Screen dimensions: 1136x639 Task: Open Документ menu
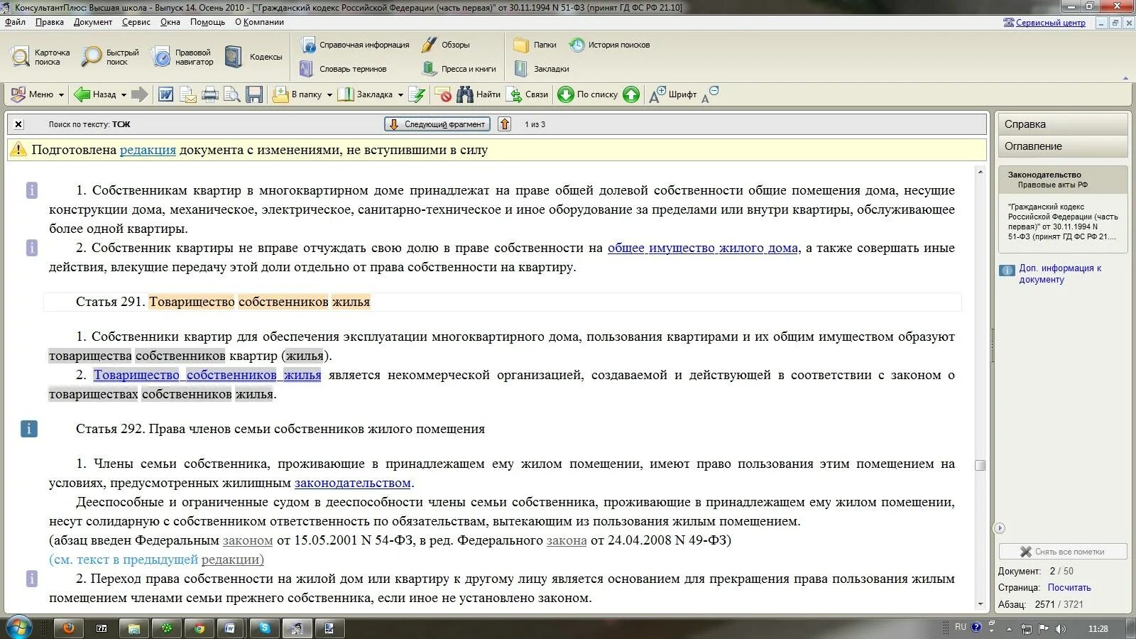tap(93, 22)
